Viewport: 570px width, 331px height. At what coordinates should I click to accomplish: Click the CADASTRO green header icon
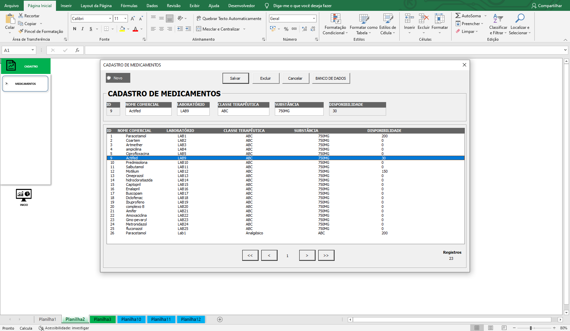click(x=11, y=65)
